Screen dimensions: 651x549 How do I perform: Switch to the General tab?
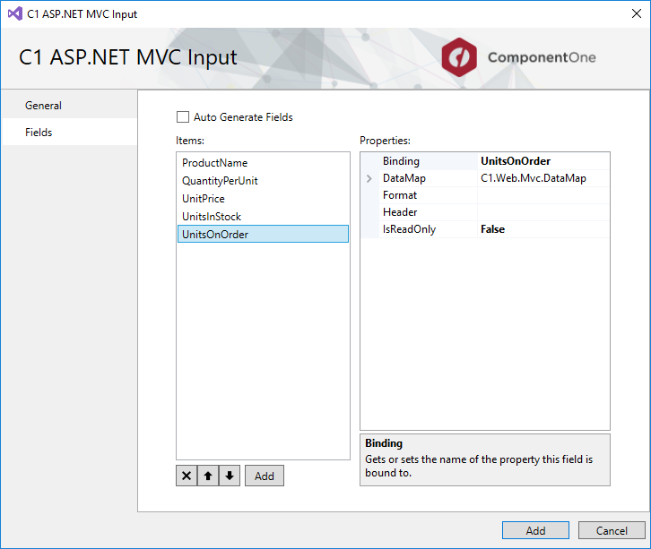(x=43, y=106)
